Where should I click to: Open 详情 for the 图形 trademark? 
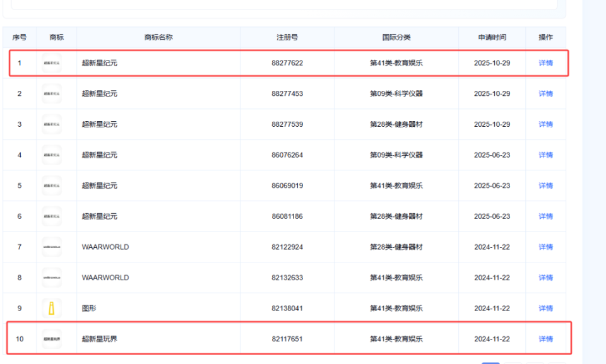(545, 308)
